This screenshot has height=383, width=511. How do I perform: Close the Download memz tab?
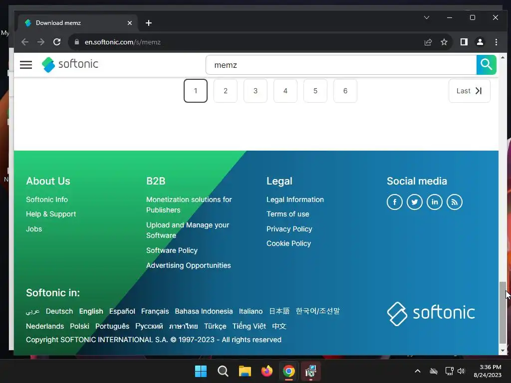(x=130, y=23)
